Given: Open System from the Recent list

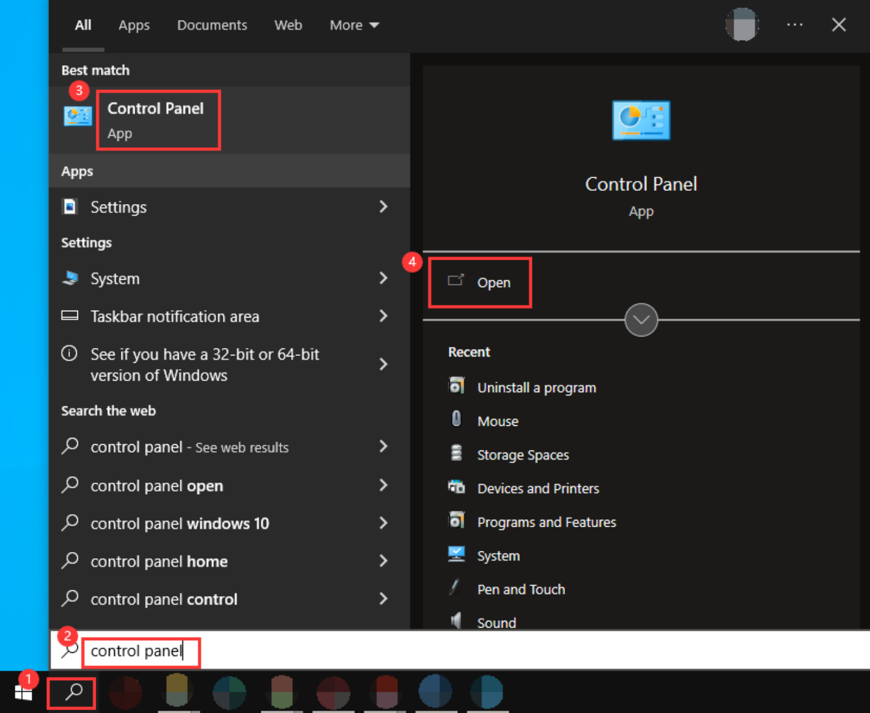Looking at the screenshot, I should [x=499, y=556].
